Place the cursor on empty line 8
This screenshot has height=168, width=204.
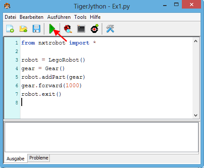coord(106,103)
